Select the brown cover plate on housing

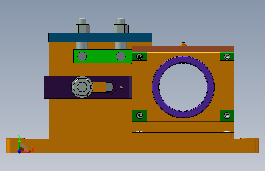[x=183, y=49]
